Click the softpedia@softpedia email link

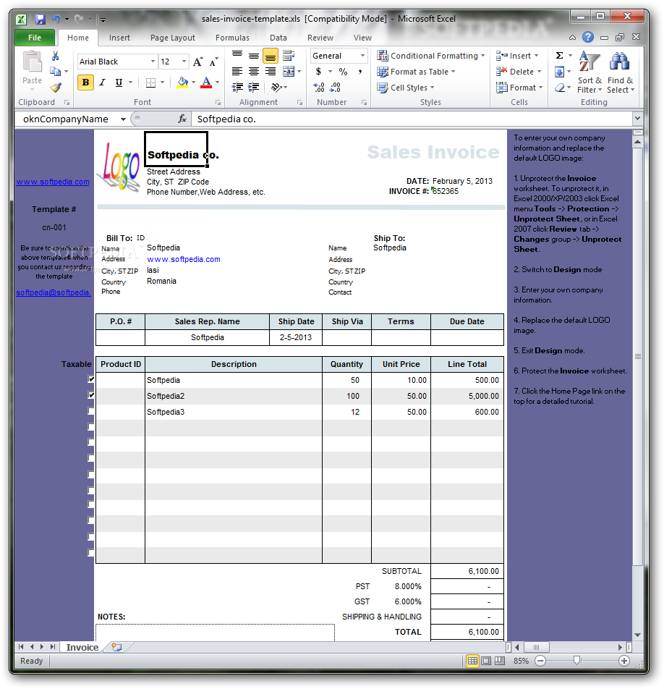tap(54, 292)
